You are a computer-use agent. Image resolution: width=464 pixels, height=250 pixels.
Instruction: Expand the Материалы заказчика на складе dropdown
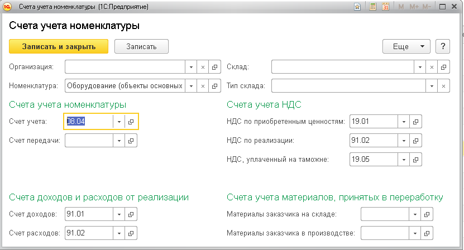(x=415, y=214)
